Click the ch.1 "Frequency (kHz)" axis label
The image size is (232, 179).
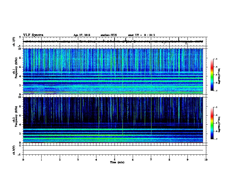(x=16, y=68)
